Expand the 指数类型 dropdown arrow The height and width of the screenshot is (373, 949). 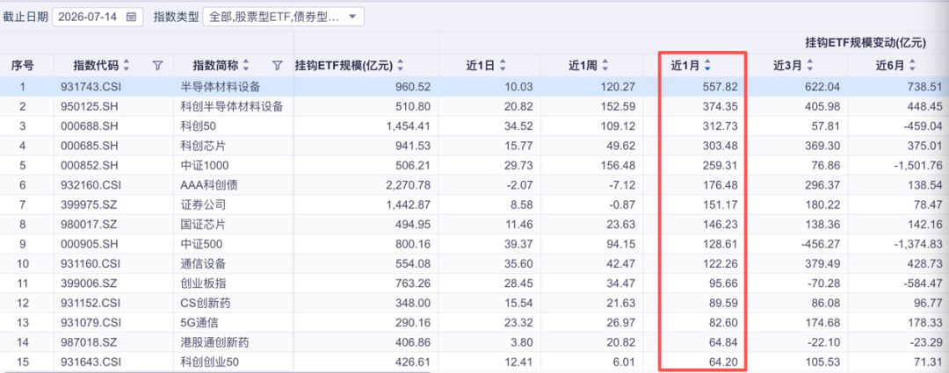[353, 17]
